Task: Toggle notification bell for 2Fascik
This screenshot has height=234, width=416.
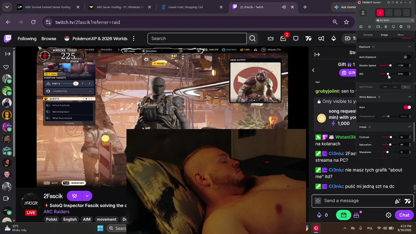Action: point(74,196)
